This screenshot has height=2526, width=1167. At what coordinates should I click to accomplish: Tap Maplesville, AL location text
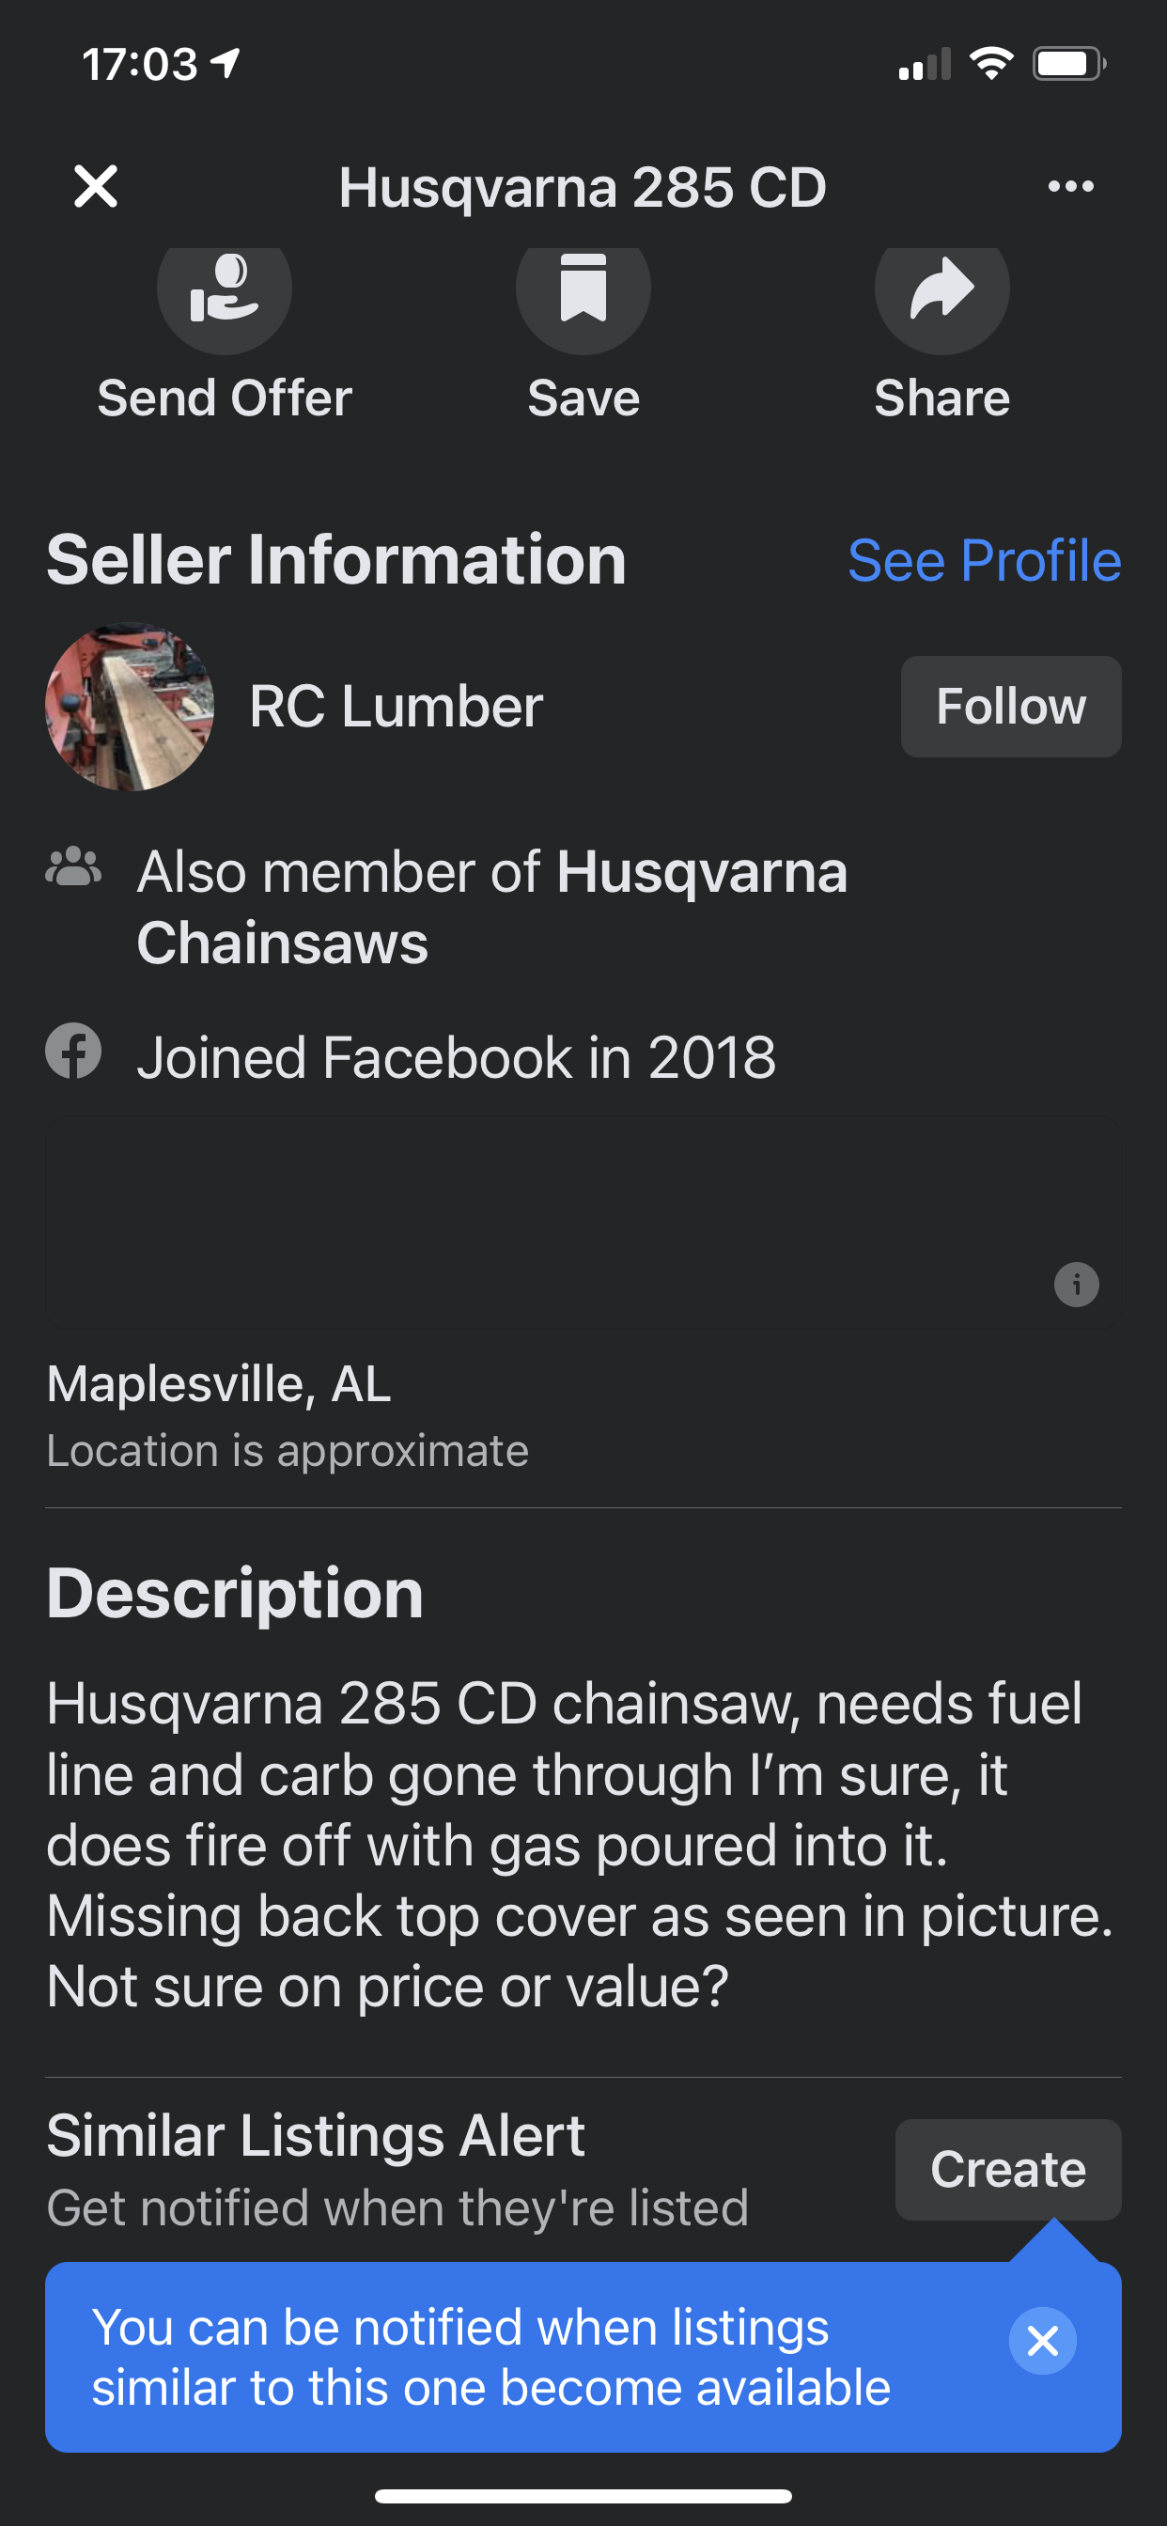[x=219, y=1384]
